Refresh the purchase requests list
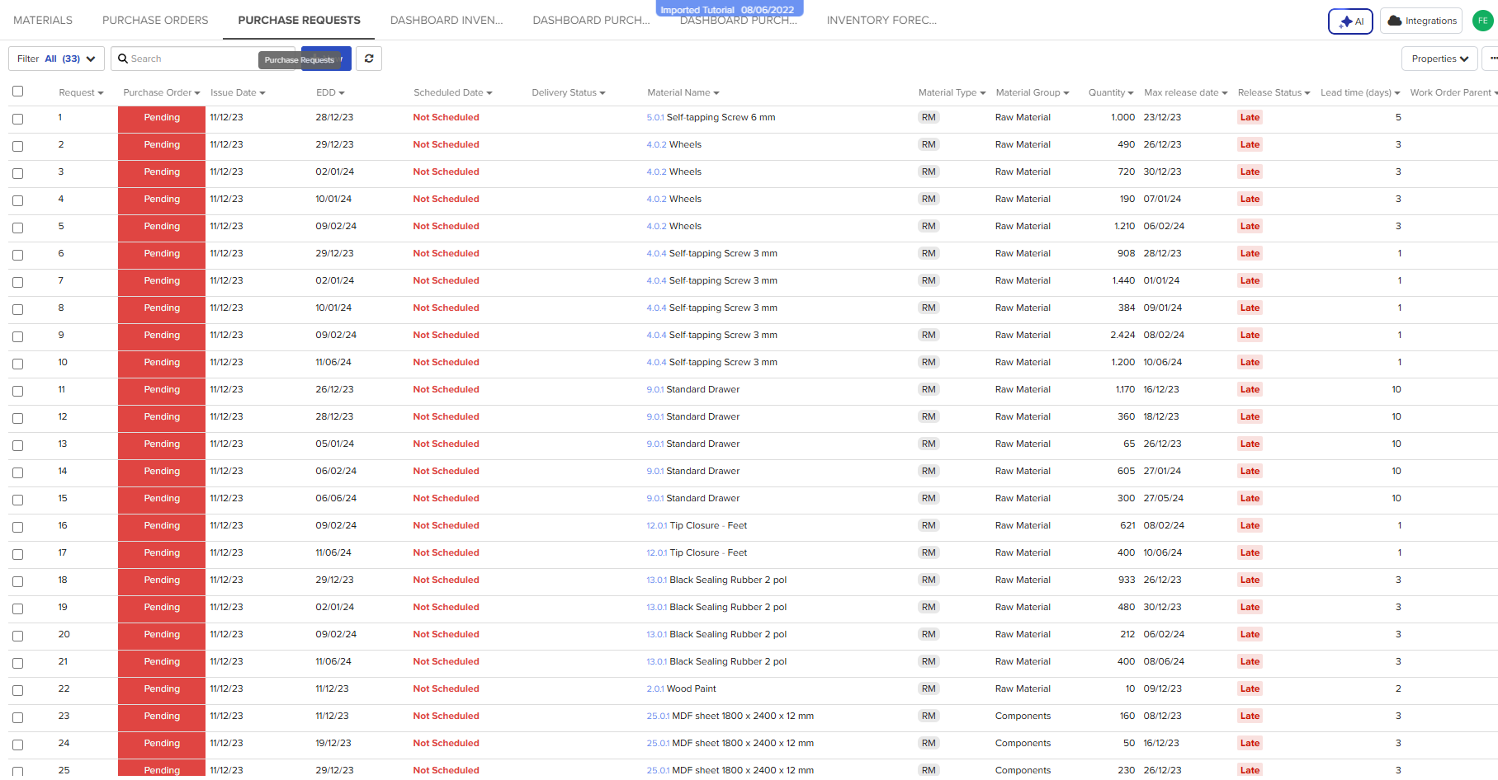 (x=369, y=59)
